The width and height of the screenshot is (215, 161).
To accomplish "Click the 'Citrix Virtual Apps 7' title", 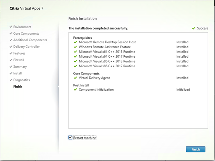I will pyautogui.click(x=26, y=9).
